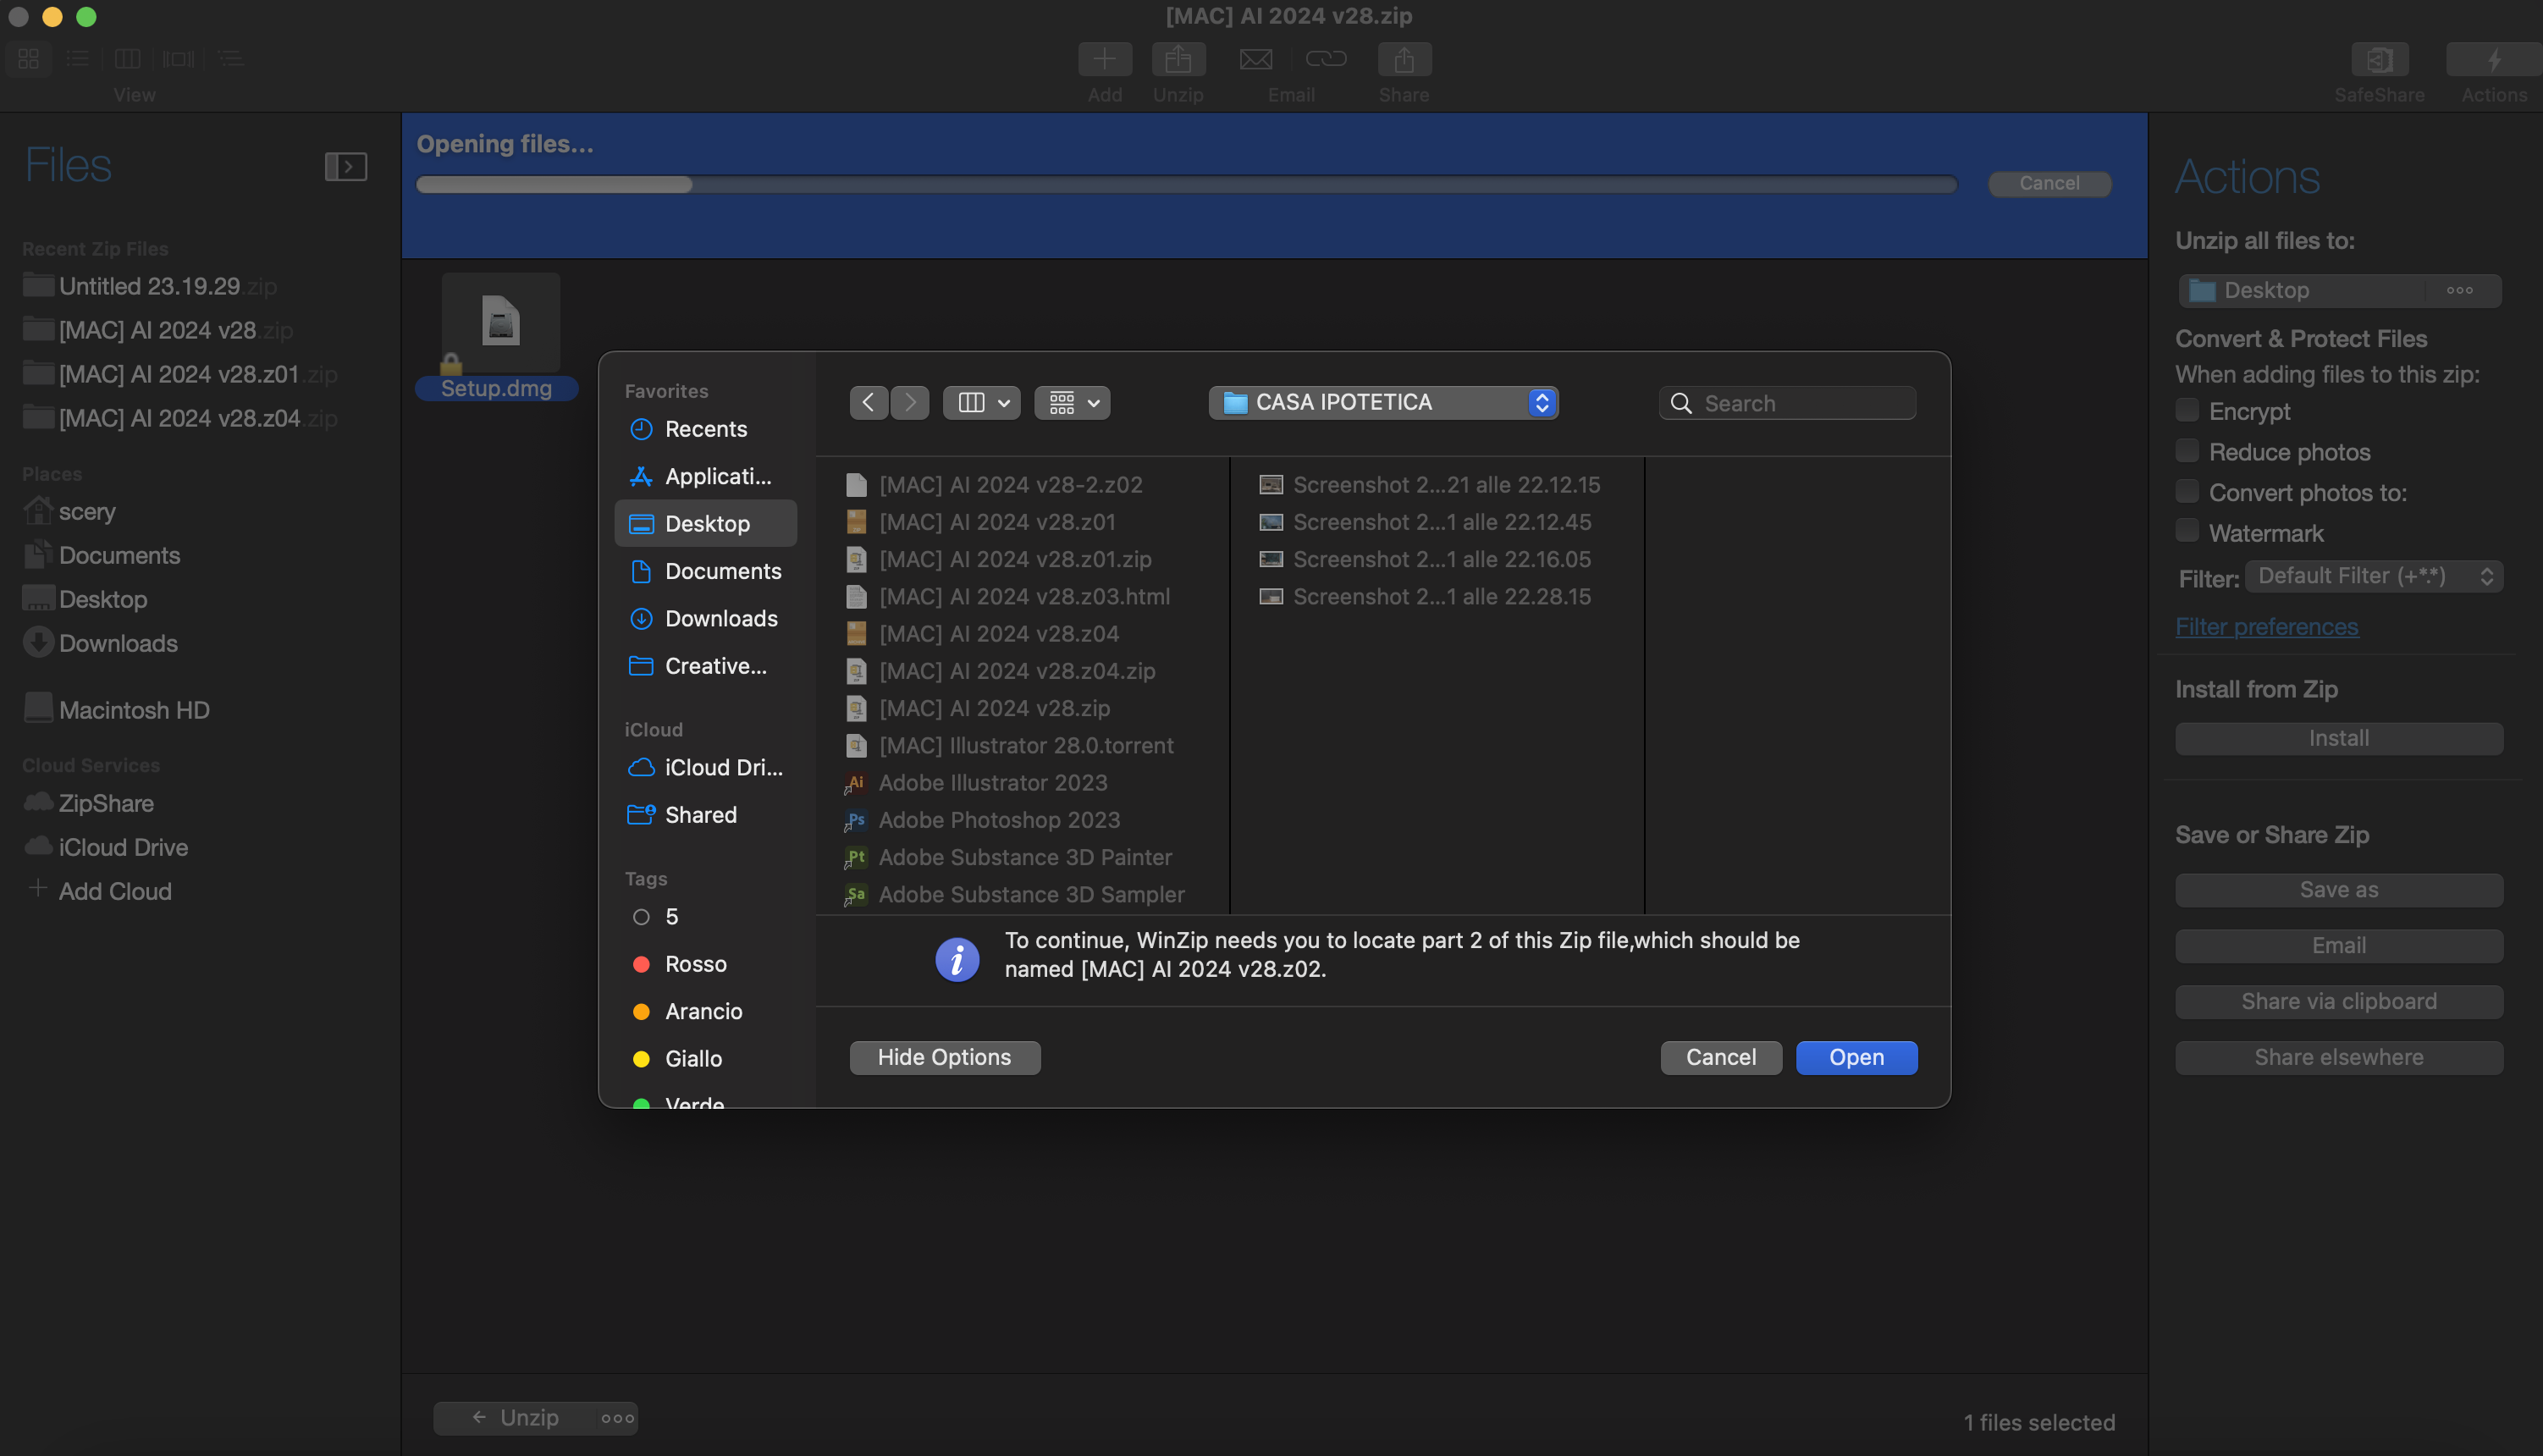Click the Share toolbar icon
This screenshot has height=1456, width=2543.
coord(1404,59)
